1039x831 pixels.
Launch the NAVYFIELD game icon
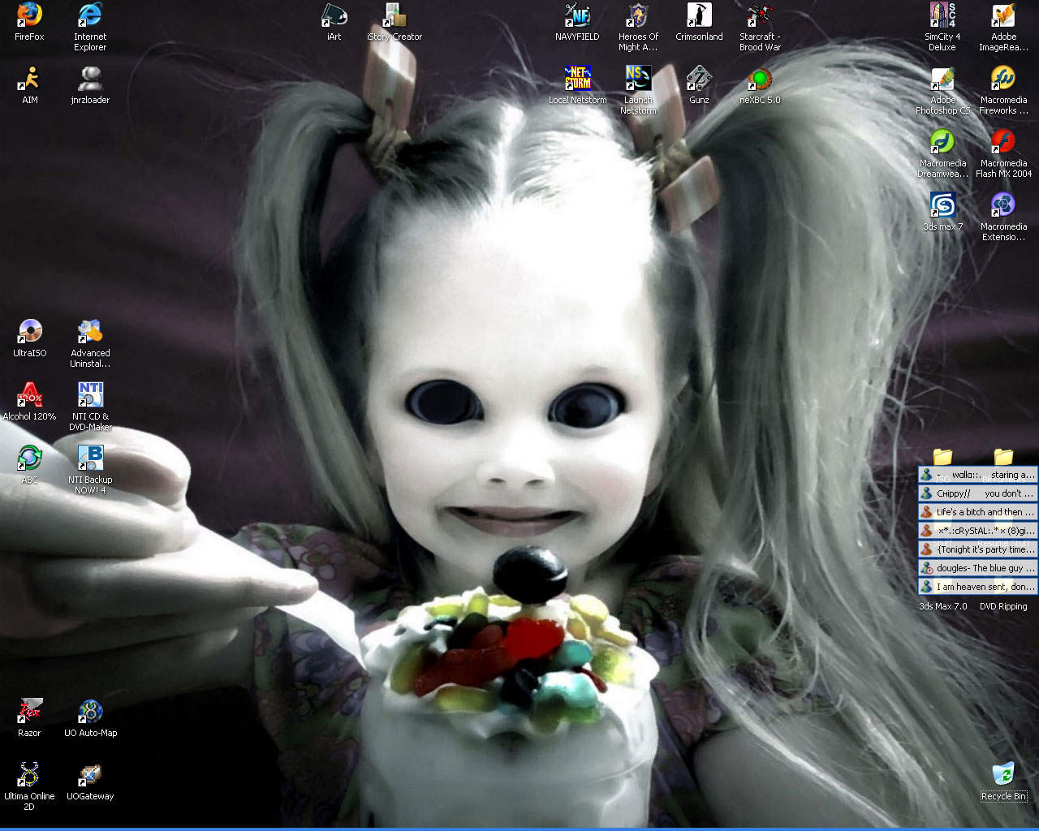577,16
